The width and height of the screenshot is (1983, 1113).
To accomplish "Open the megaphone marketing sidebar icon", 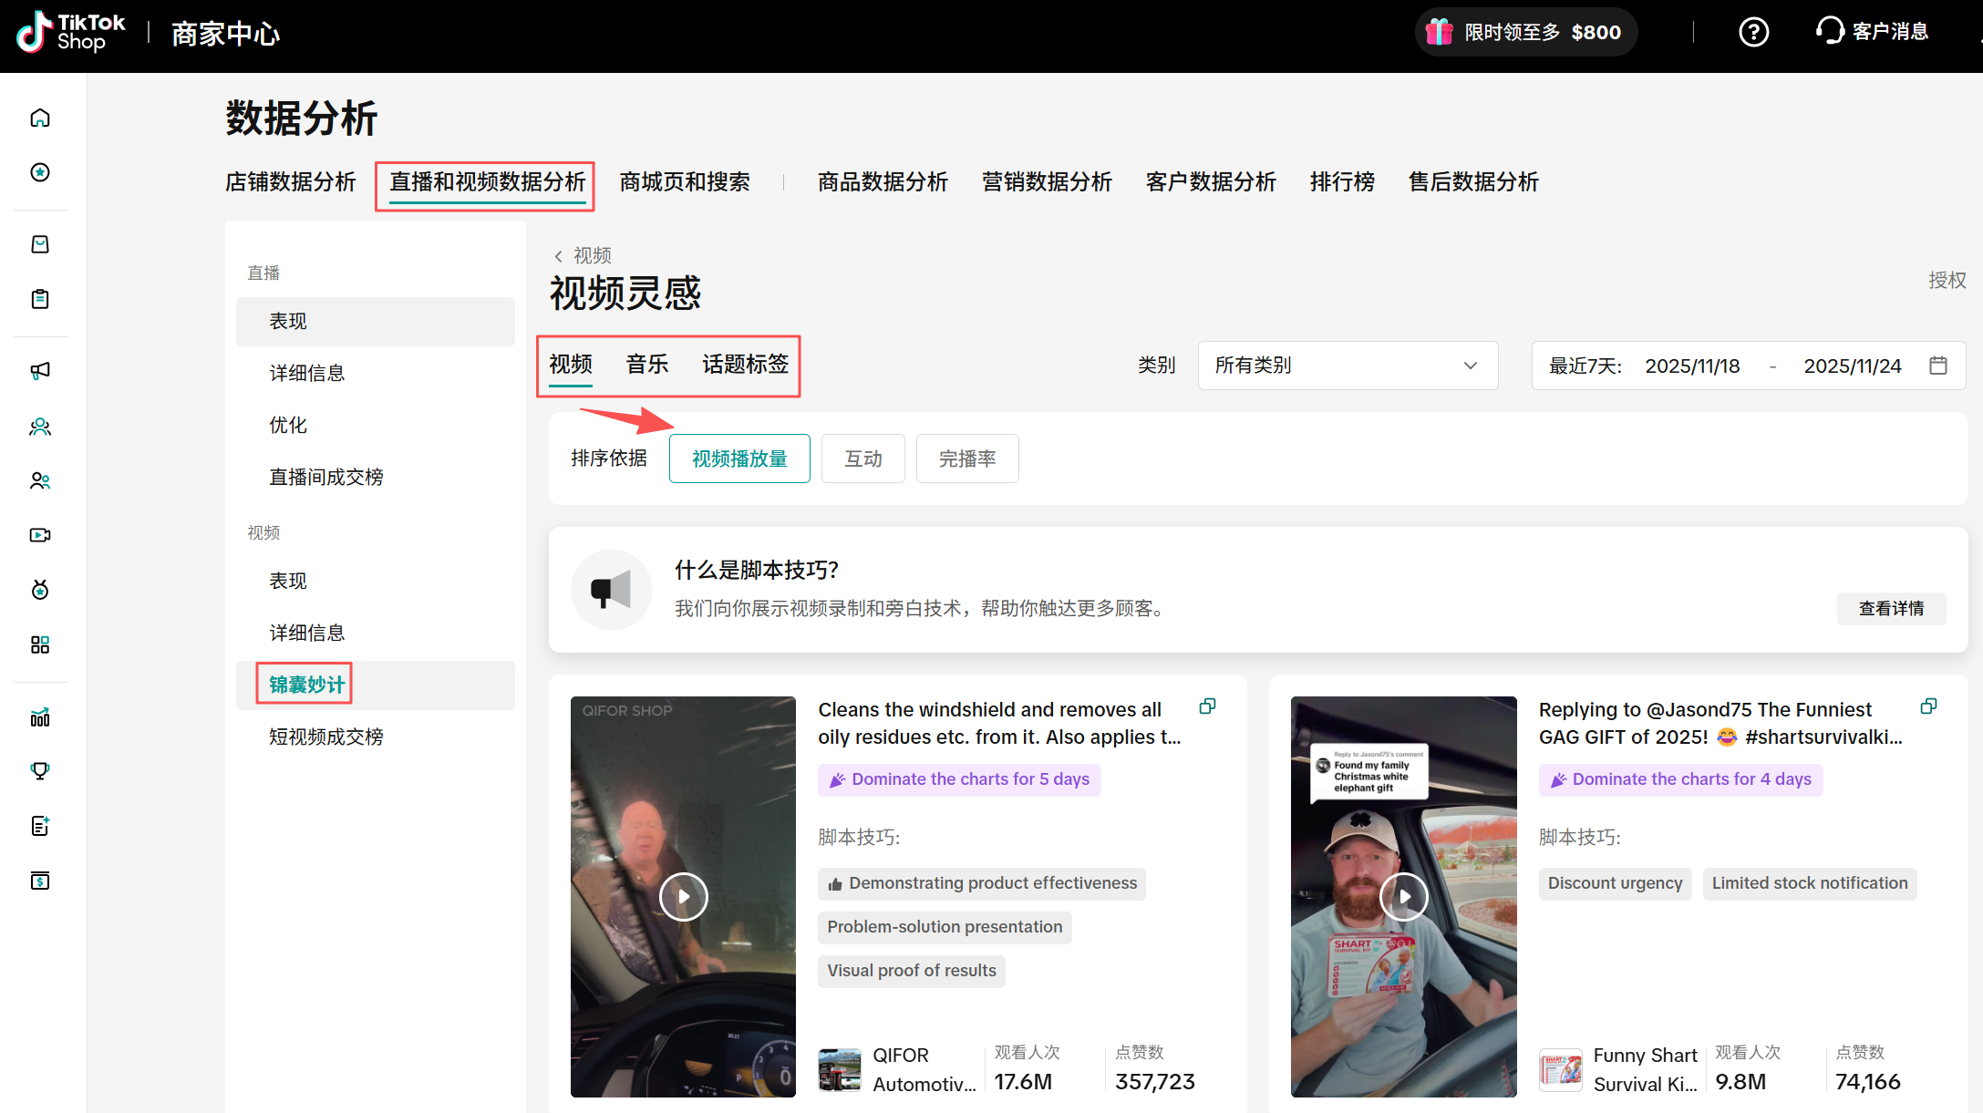I will 40,370.
